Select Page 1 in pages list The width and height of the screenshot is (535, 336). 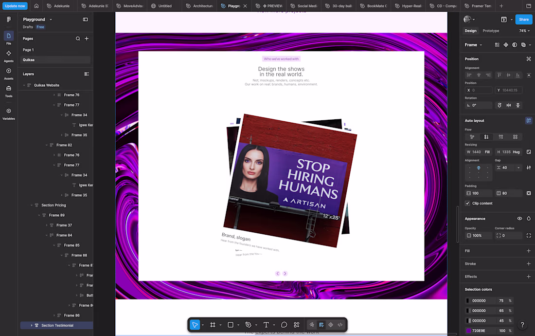[x=55, y=50]
